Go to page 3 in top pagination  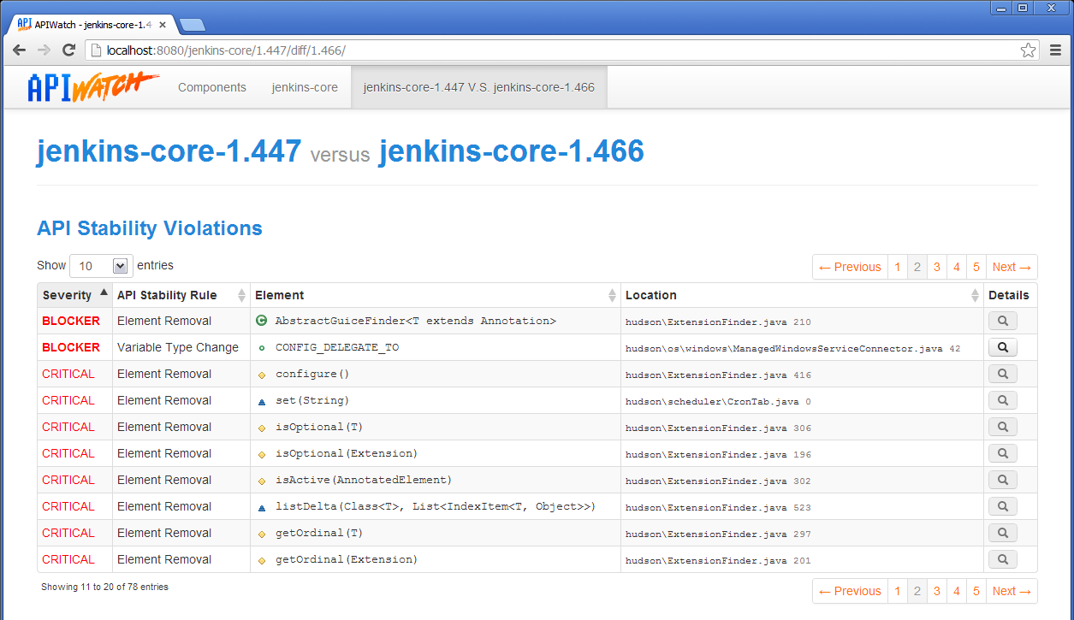click(x=937, y=267)
